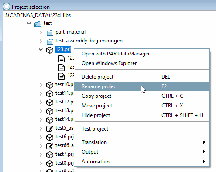The image size is (216, 172).
Task: Click the test5_as assembly edit icon
Action: tap(50, 129)
